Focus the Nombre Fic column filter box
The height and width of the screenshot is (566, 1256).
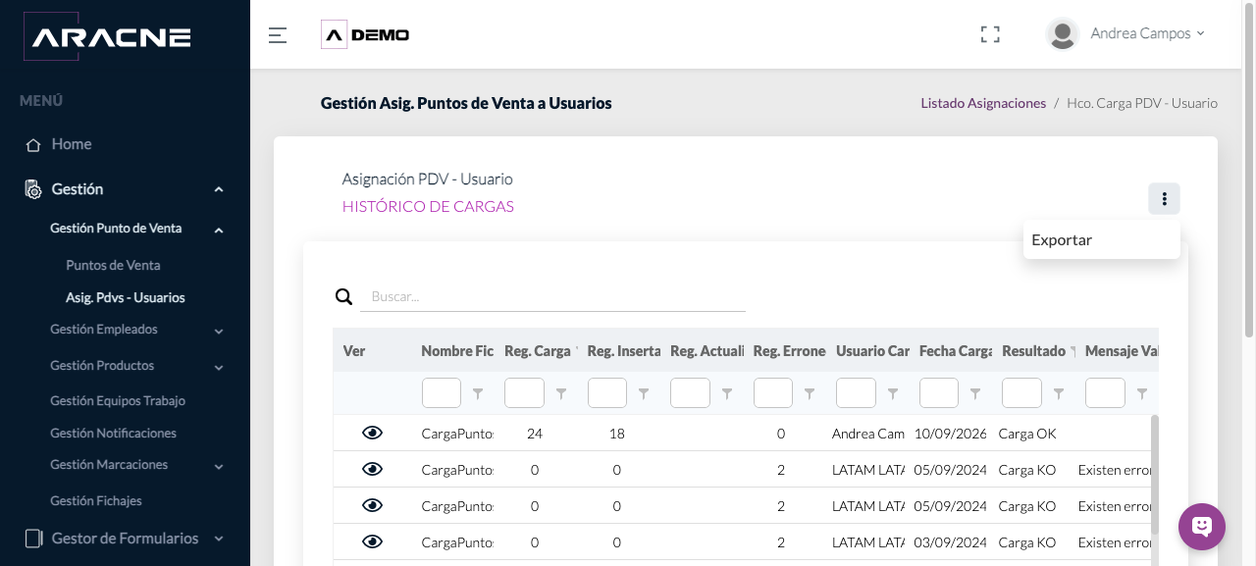tap(442, 393)
